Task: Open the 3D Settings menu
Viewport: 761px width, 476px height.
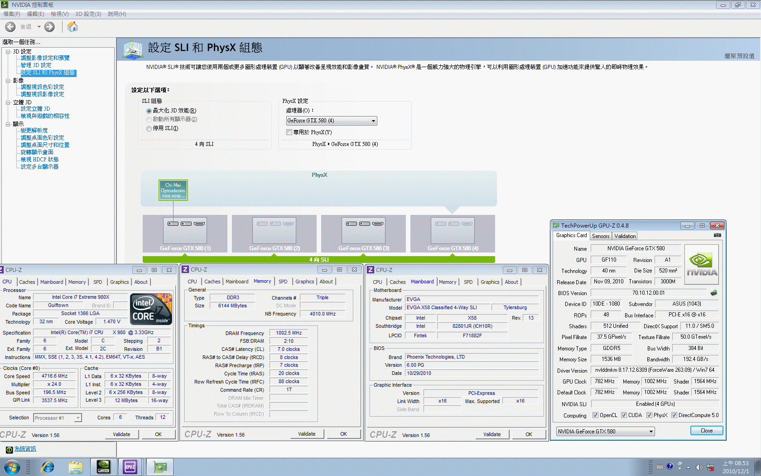Action: 88,14
